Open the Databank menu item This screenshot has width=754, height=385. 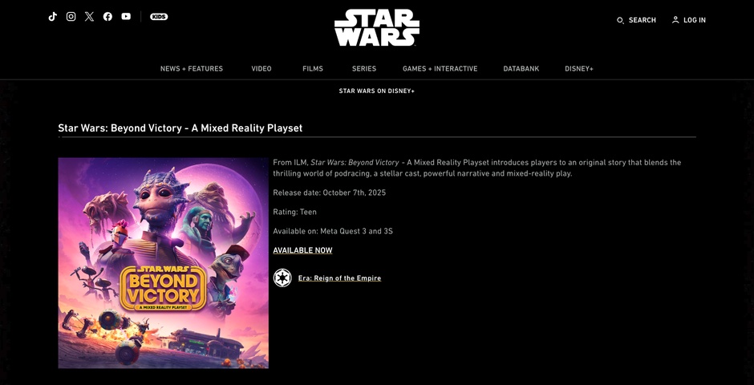[x=521, y=69]
